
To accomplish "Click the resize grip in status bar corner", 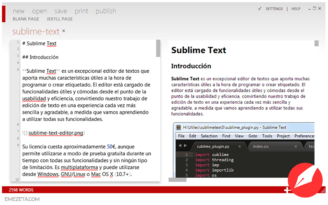I will pyautogui.click(x=323, y=191).
